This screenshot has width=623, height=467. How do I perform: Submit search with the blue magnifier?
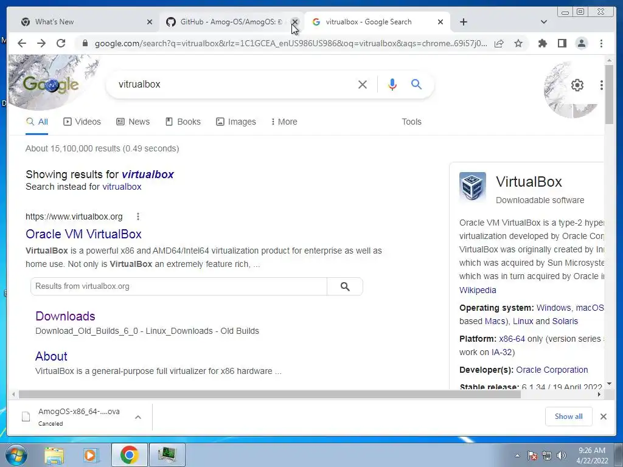tap(416, 84)
